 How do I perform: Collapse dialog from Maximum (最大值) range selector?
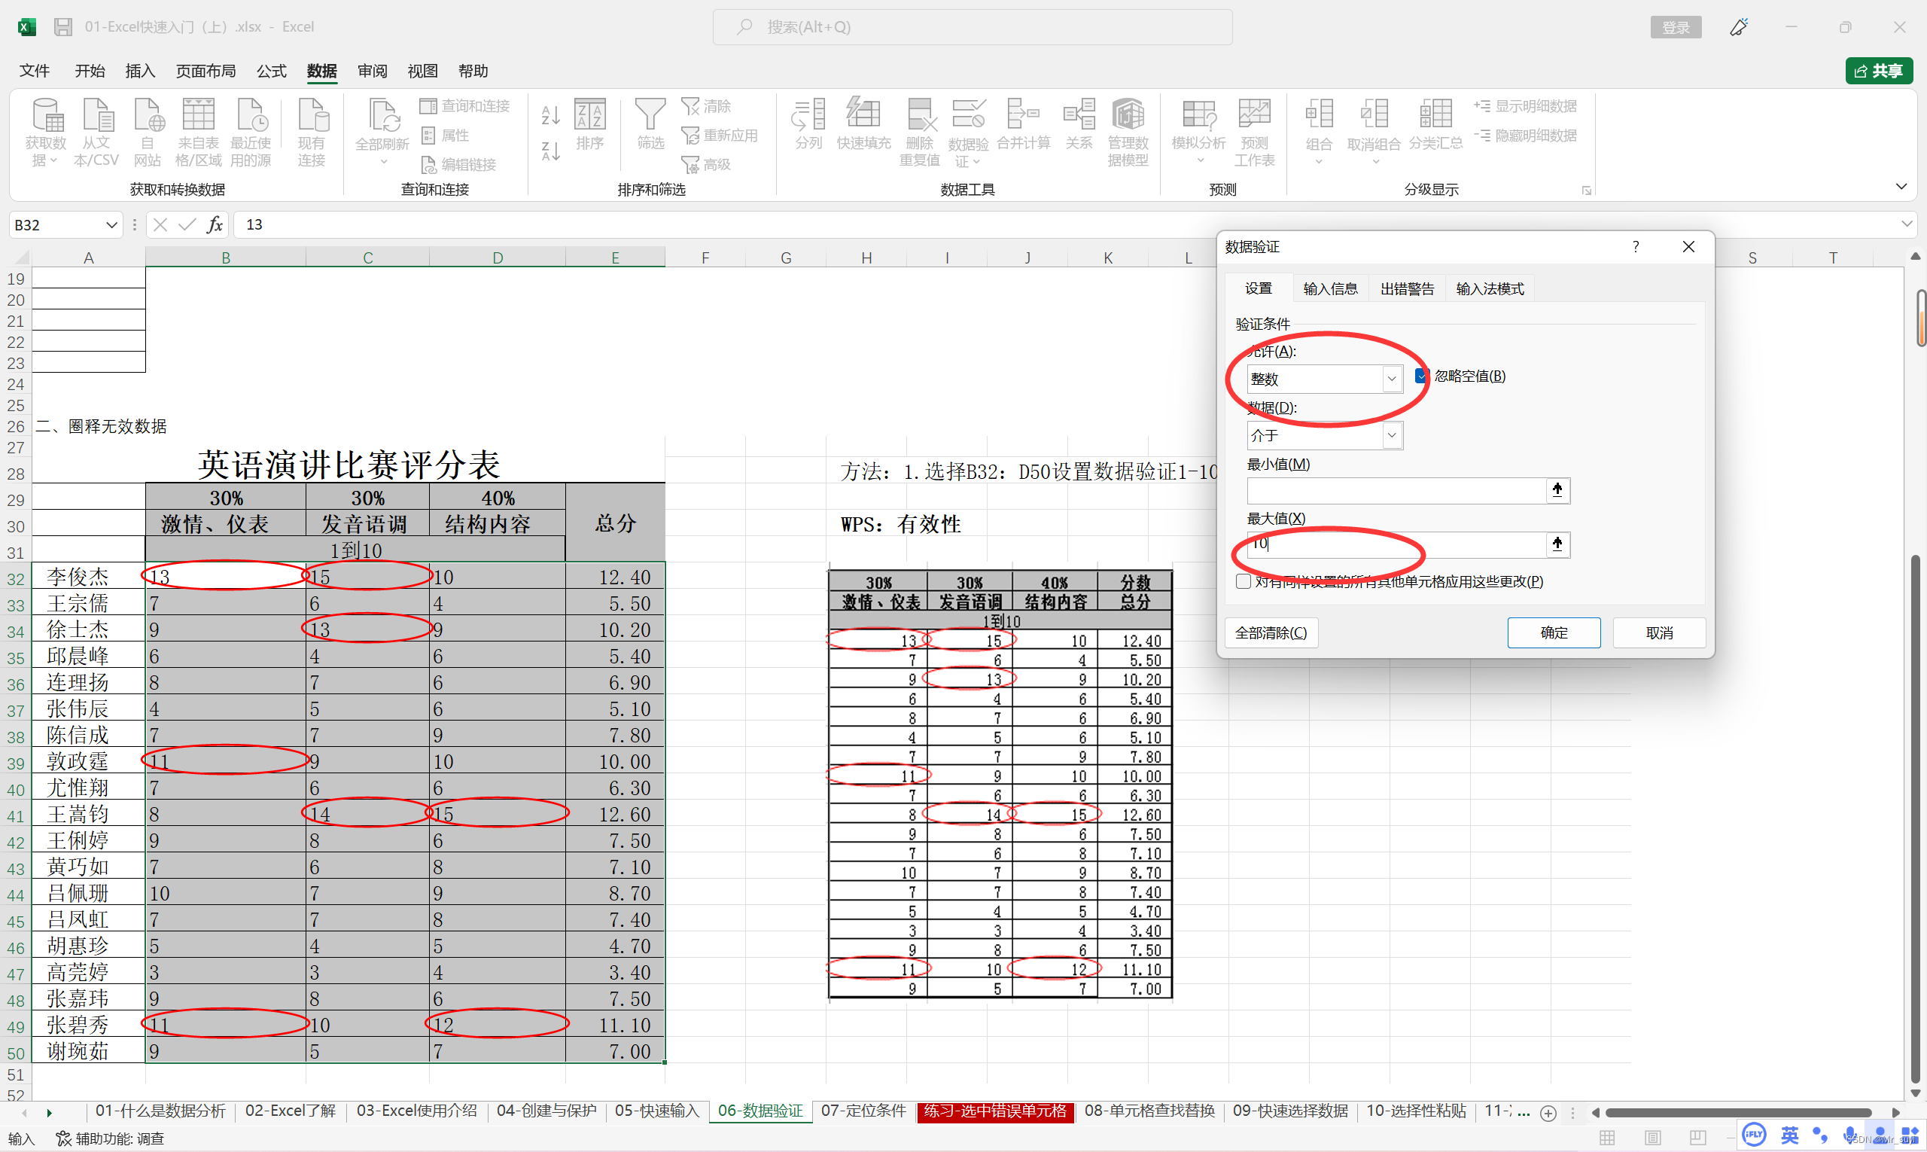click(x=1557, y=544)
